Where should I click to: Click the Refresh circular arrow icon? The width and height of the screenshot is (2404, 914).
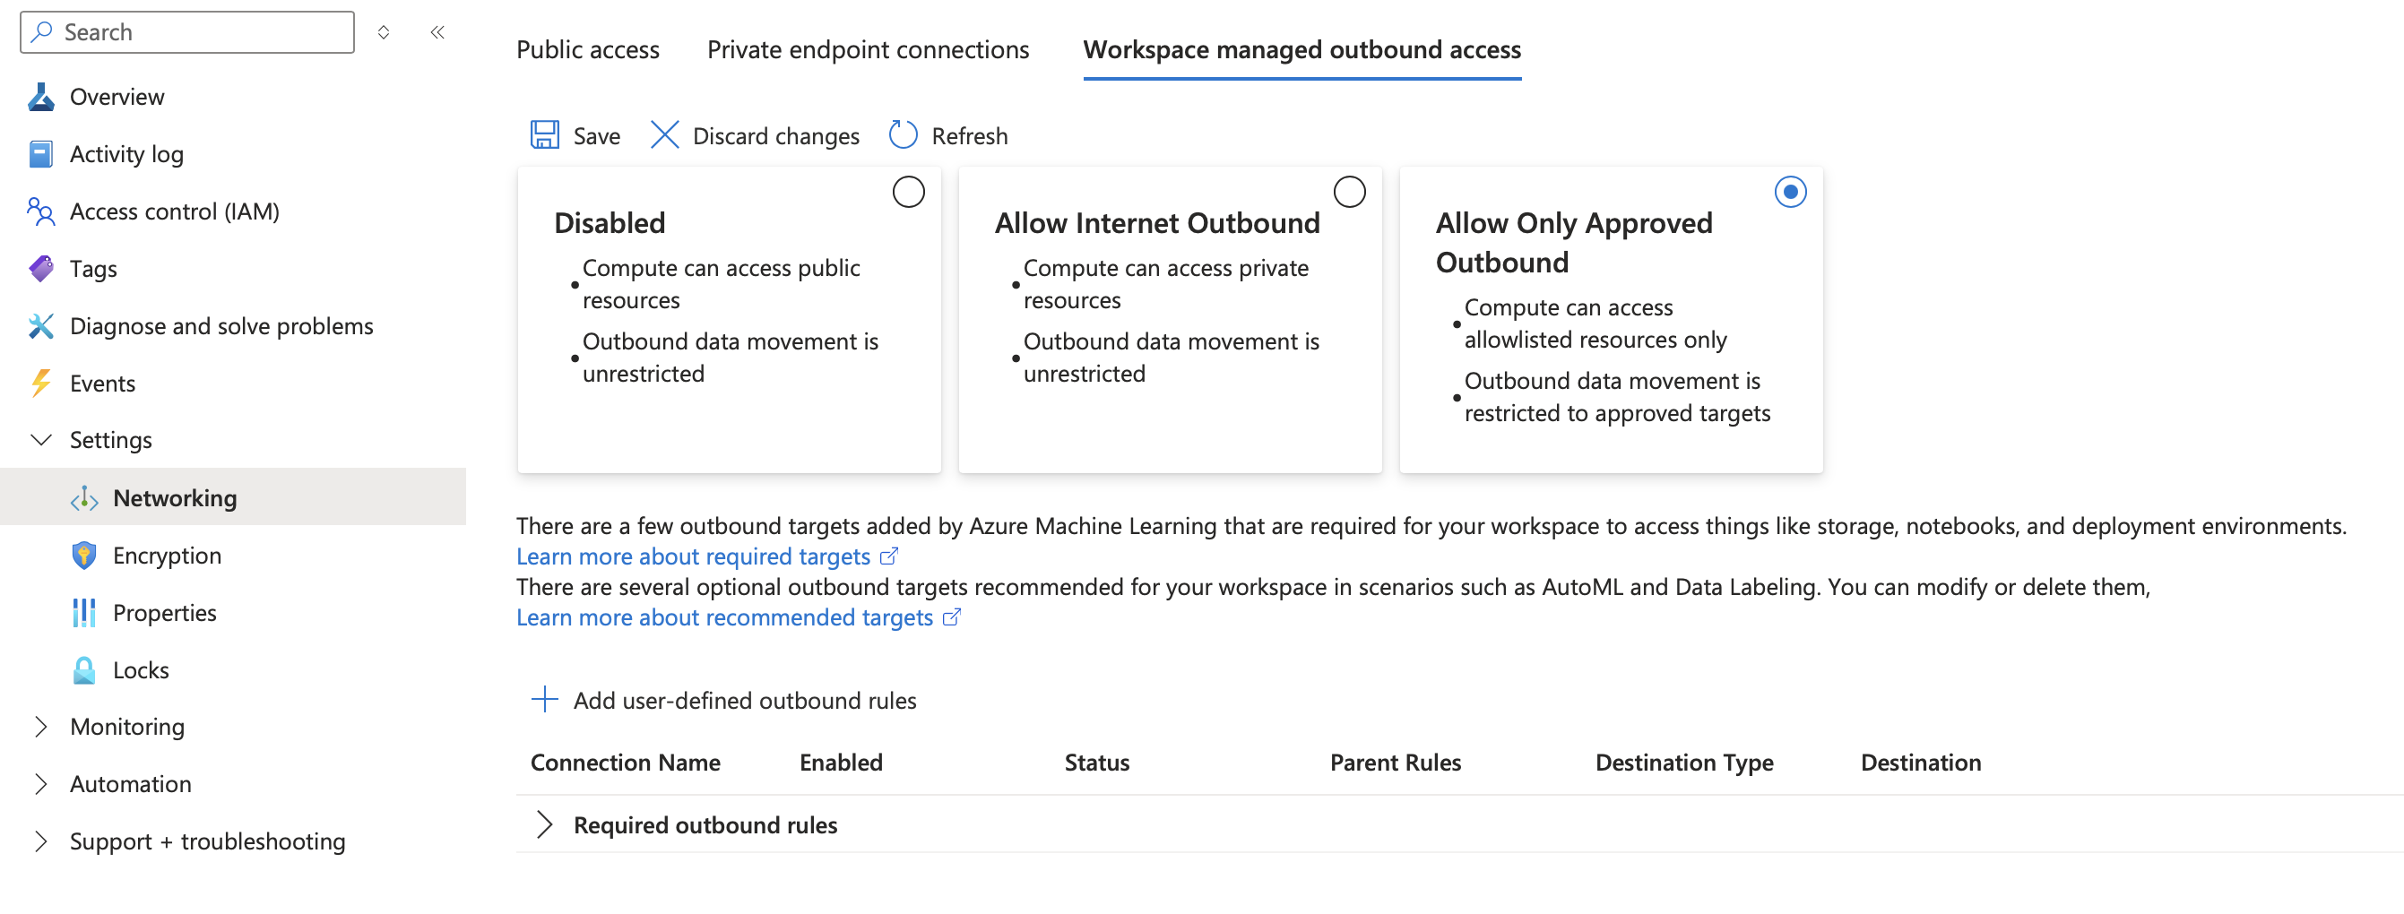904,135
